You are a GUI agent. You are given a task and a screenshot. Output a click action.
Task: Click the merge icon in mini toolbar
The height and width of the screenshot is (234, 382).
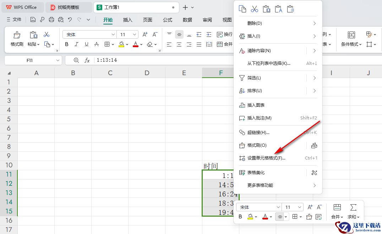pyautogui.click(x=337, y=207)
